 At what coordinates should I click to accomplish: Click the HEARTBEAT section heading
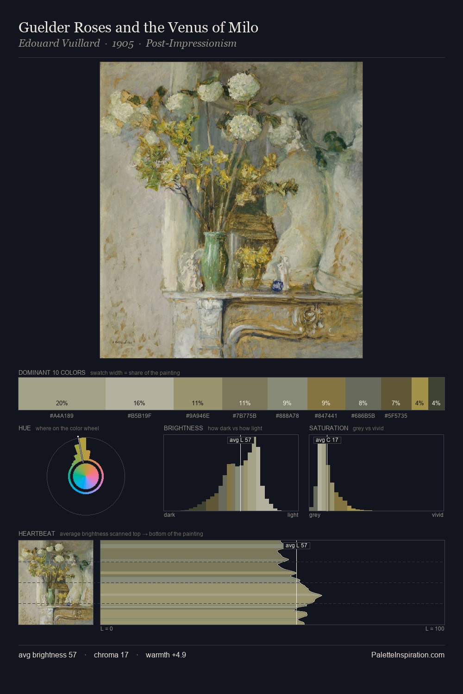[x=37, y=533]
